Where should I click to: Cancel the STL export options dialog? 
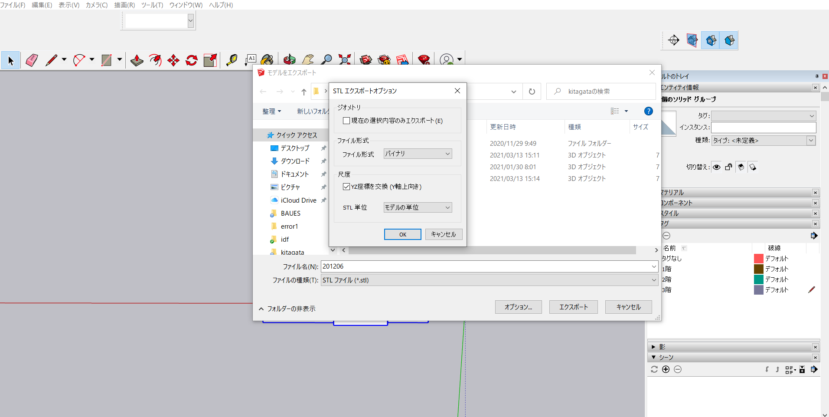click(x=444, y=234)
